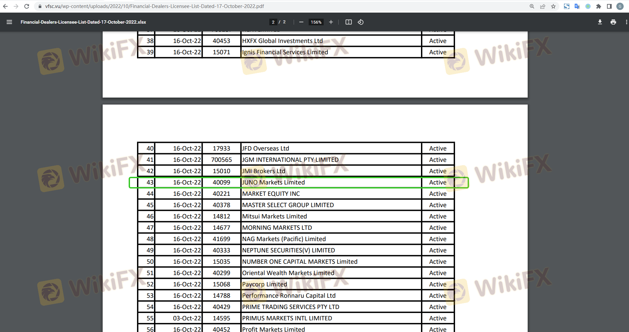The height and width of the screenshot is (332, 629).
Task: Click the zoom out minus button
Action: click(x=301, y=22)
